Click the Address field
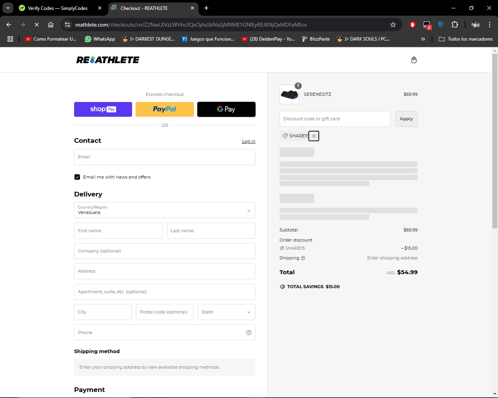 (165, 271)
